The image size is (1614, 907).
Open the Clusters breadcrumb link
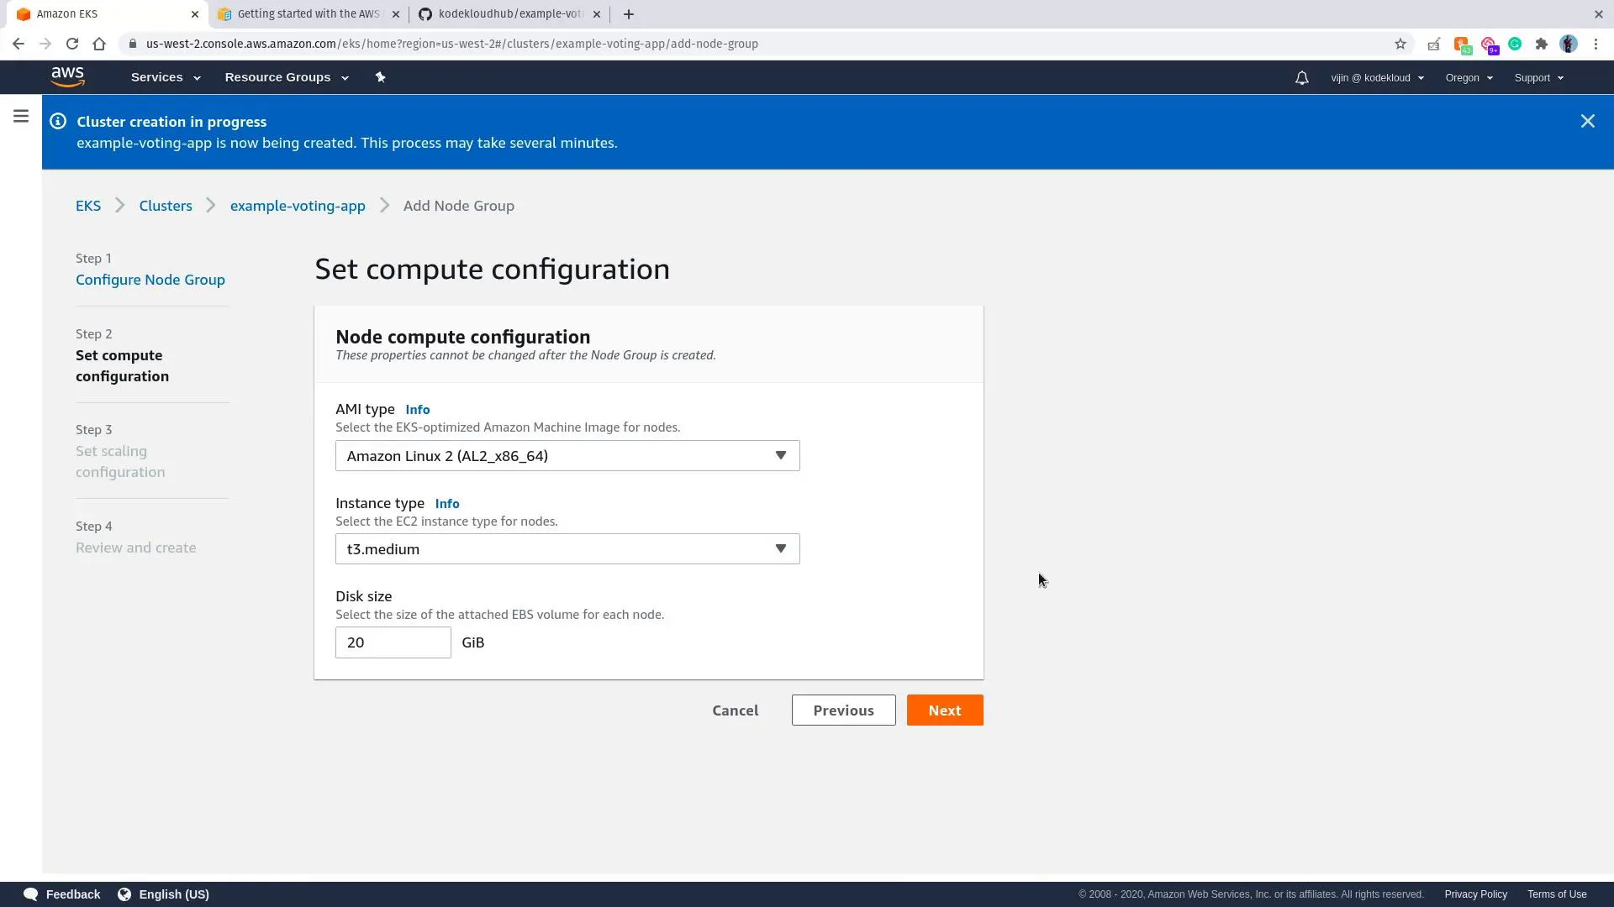click(x=165, y=205)
